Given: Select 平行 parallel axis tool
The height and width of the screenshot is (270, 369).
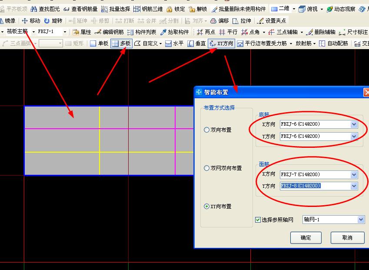Looking at the screenshot, I should tap(228, 32).
